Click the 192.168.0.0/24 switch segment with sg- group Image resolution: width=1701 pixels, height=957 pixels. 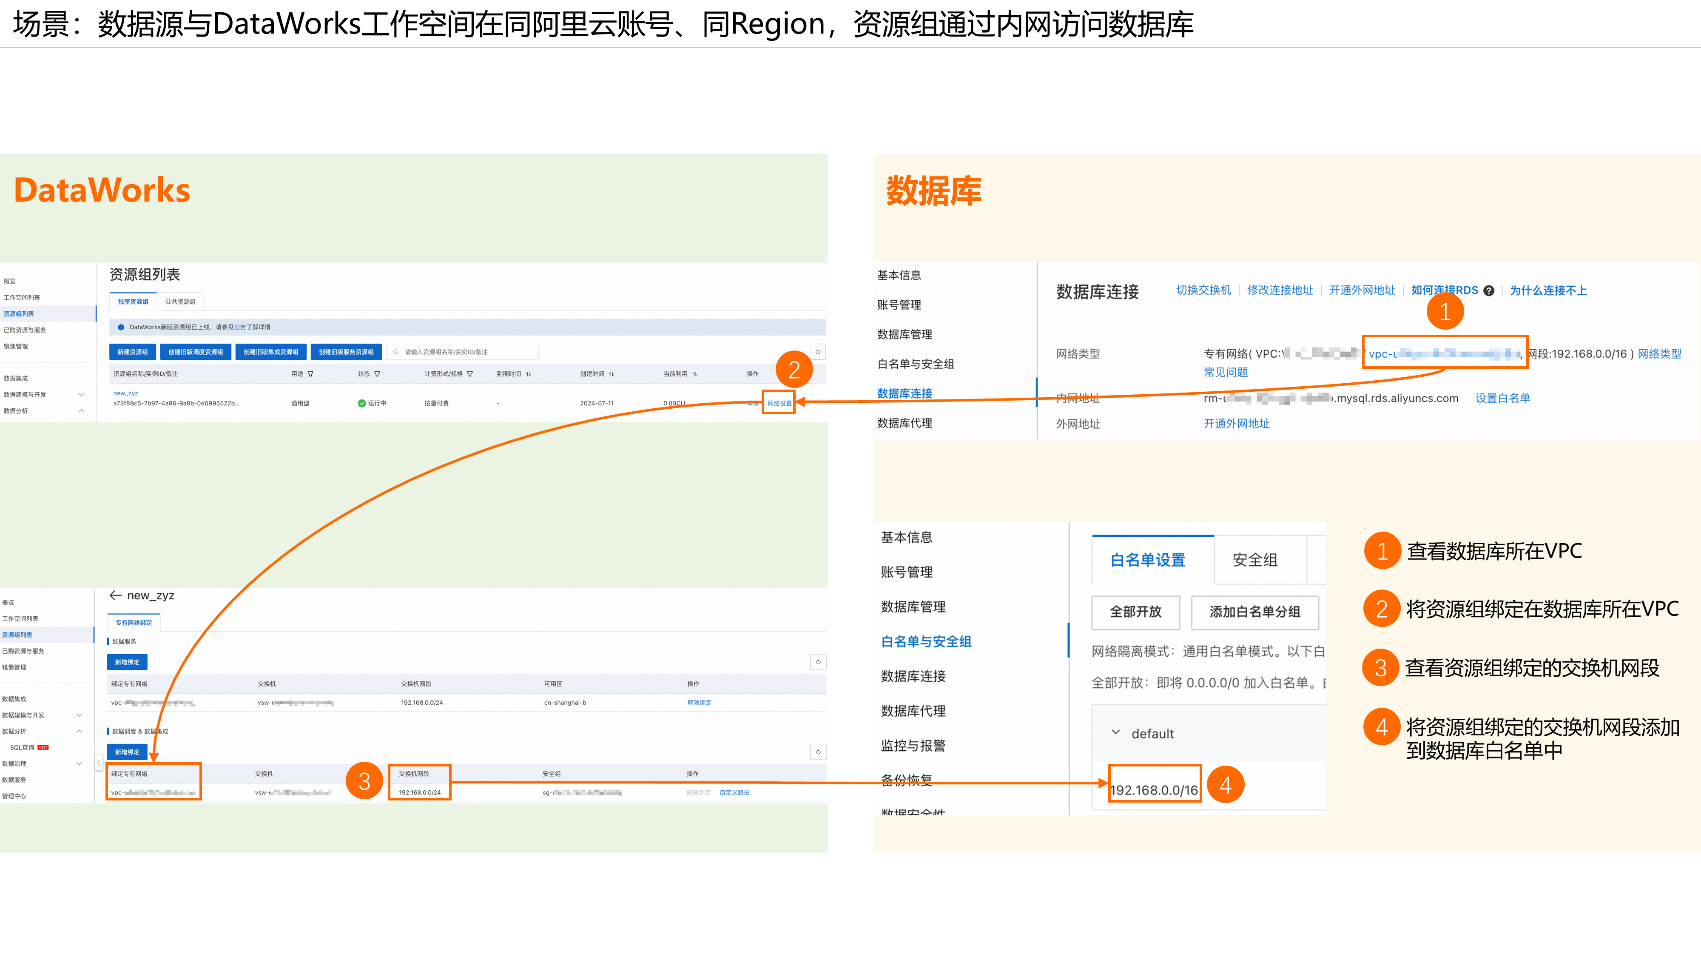tap(419, 792)
